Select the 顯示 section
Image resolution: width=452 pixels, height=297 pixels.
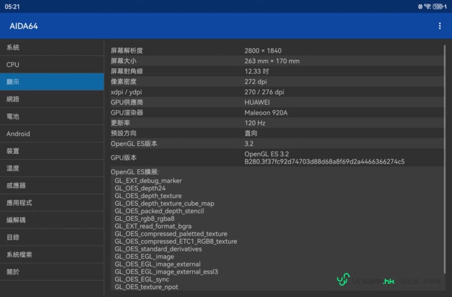(52, 82)
